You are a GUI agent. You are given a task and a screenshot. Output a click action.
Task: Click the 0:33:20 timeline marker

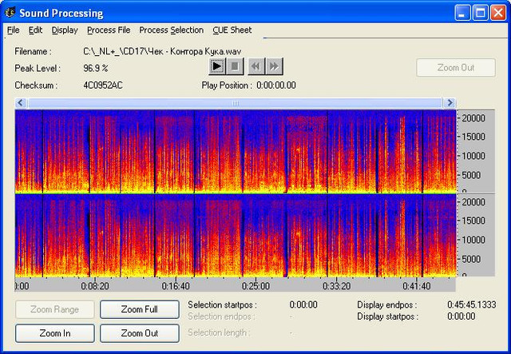click(337, 286)
